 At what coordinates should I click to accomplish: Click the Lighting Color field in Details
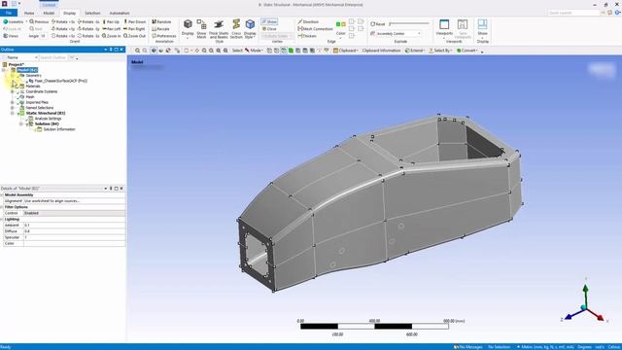coord(74,244)
